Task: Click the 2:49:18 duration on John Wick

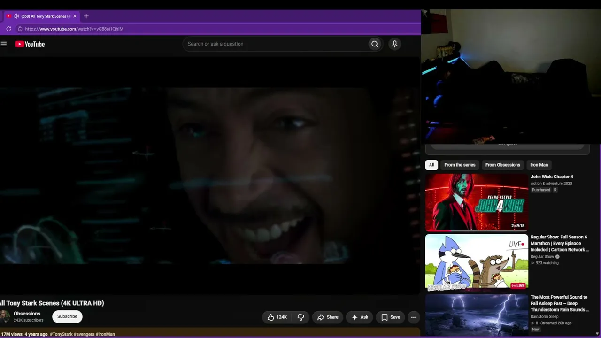Action: point(518,226)
